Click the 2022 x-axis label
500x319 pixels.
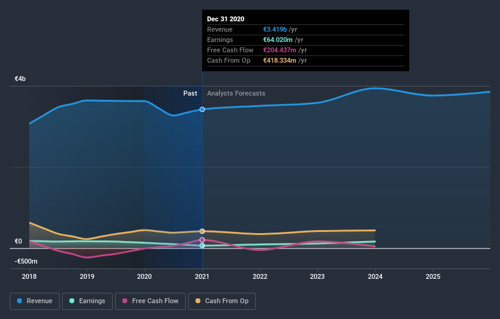(260, 276)
